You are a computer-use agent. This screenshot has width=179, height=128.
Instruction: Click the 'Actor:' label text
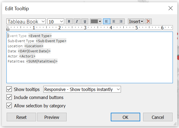pyautogui.click(x=13, y=56)
